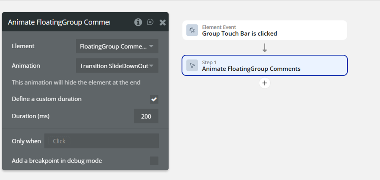Screen dimensions: 380x180
Task: Click the Element Event label on event card
Action: tap(219, 27)
